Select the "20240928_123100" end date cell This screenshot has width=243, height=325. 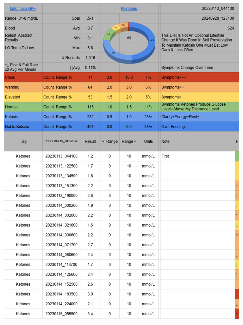(198, 18)
